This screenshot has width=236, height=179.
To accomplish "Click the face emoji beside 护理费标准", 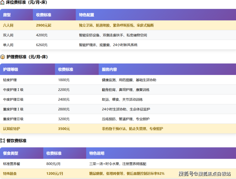I will pos(3,57).
